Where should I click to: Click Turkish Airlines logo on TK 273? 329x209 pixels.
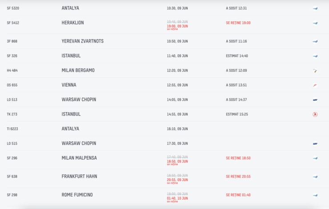(315, 114)
